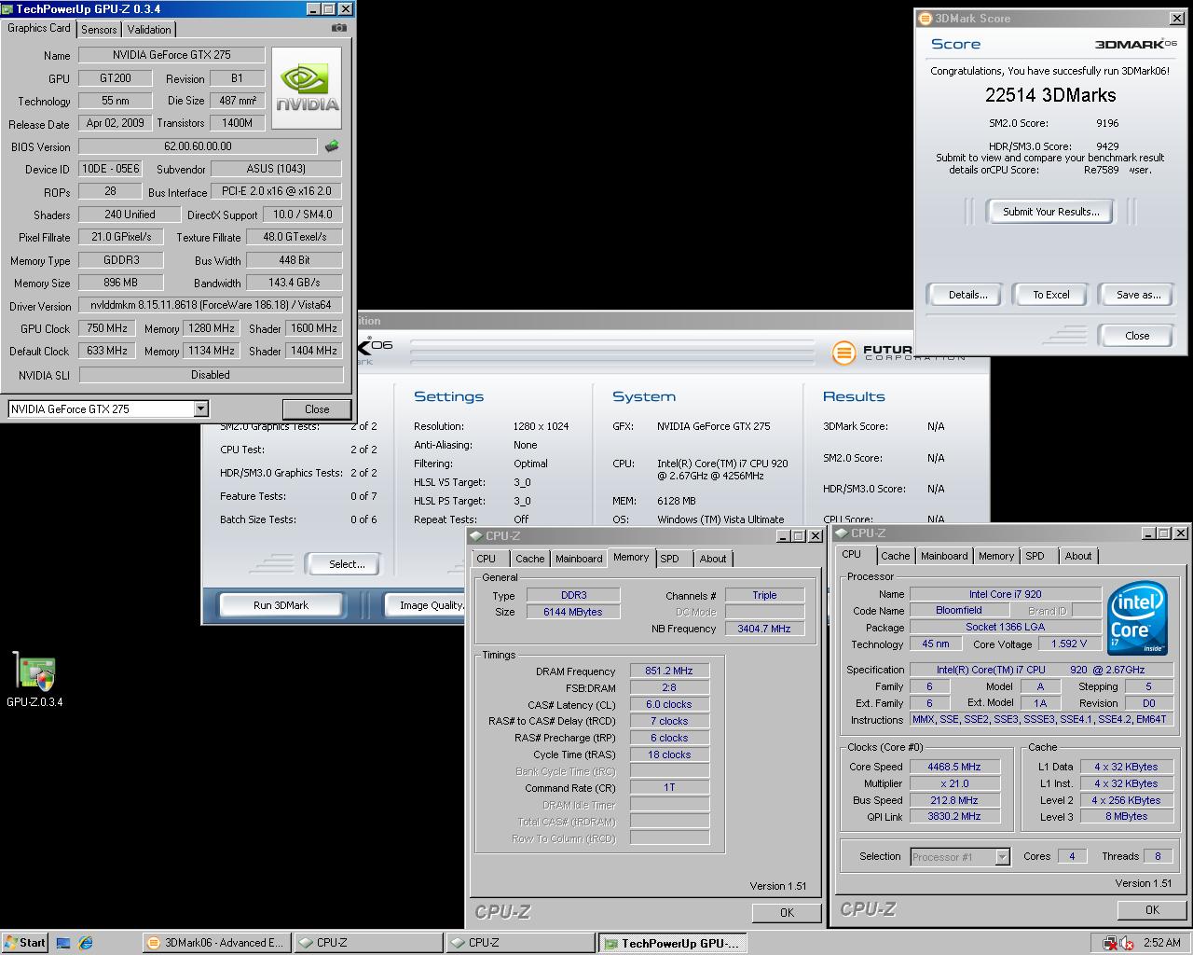
Task: Click the Image Quality button in 3DMark06
Action: 426,605
